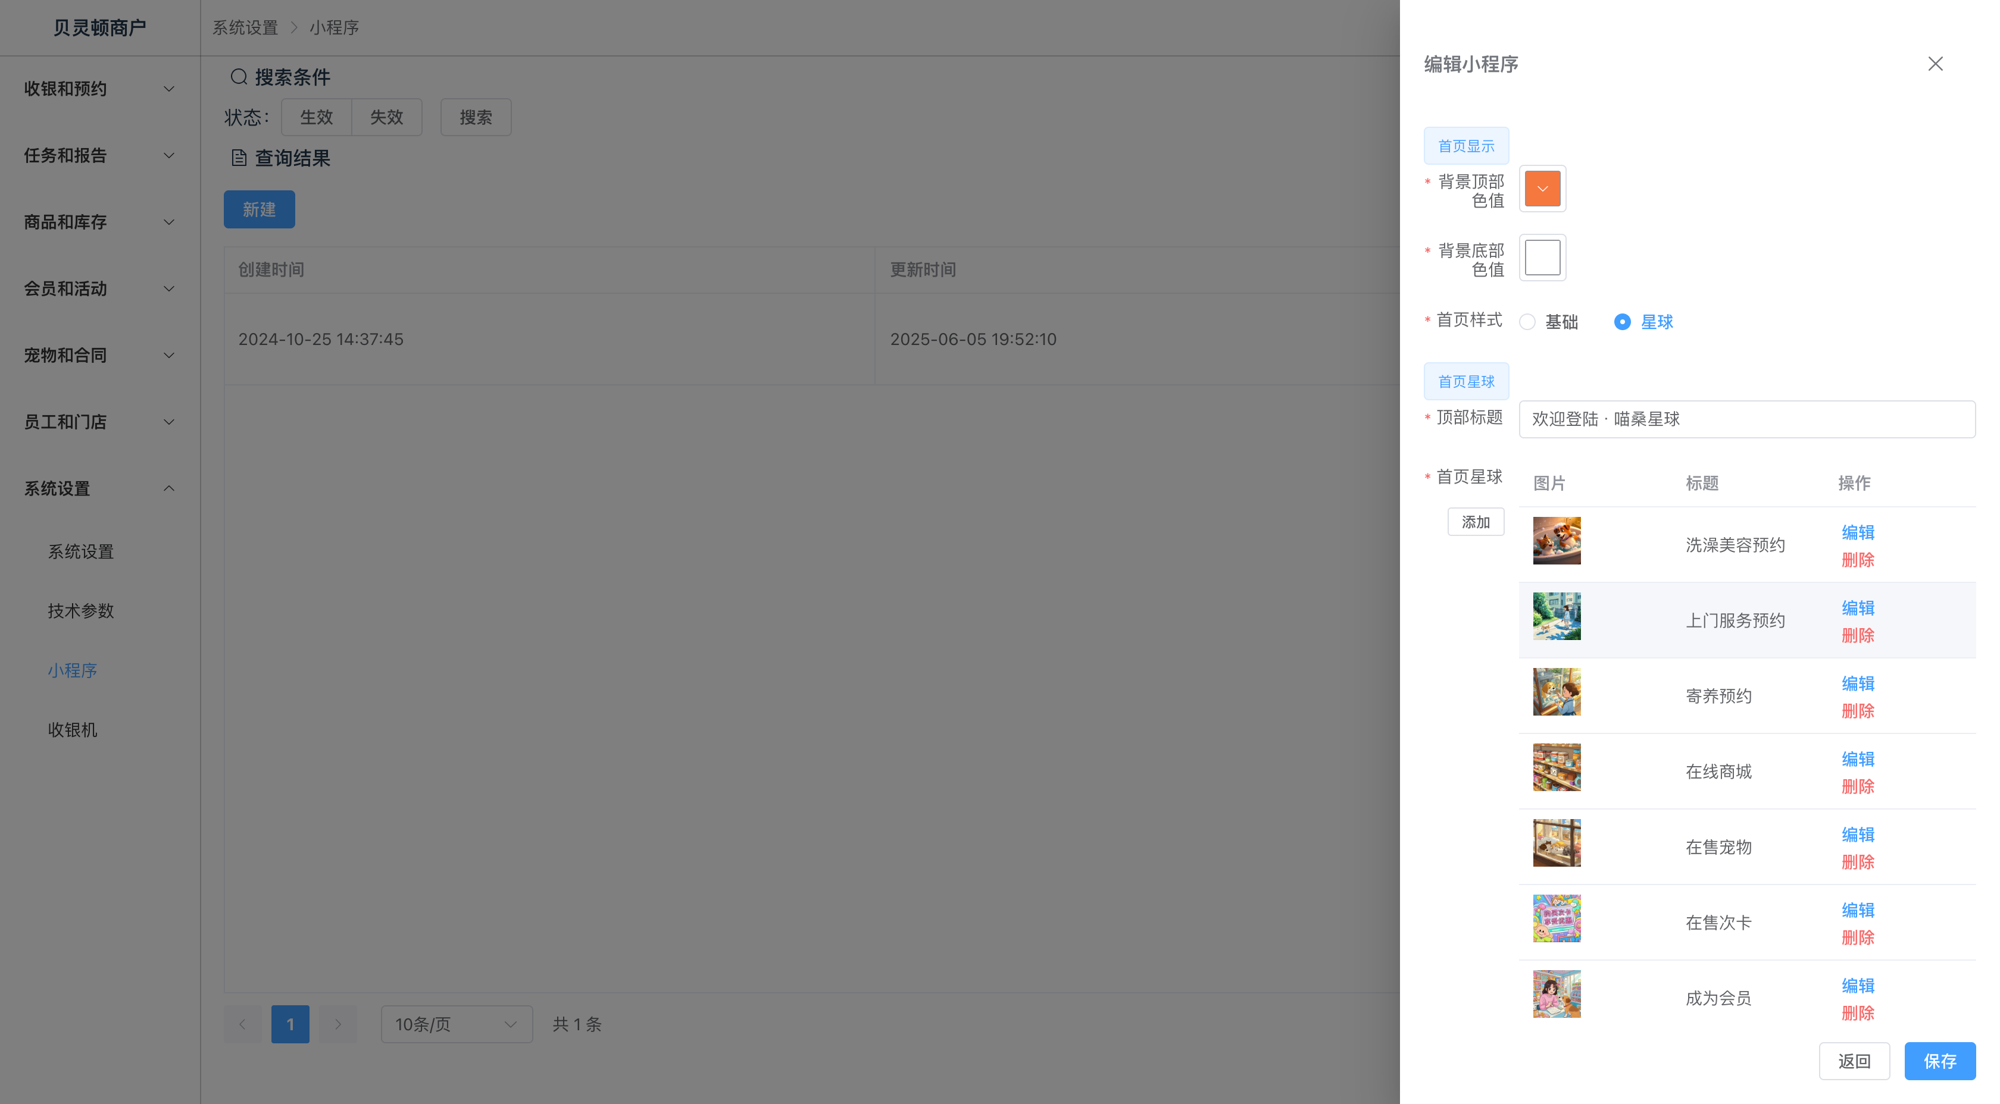Go to 收银机 in the sidebar
Image resolution: width=2000 pixels, height=1104 pixels.
tap(72, 729)
